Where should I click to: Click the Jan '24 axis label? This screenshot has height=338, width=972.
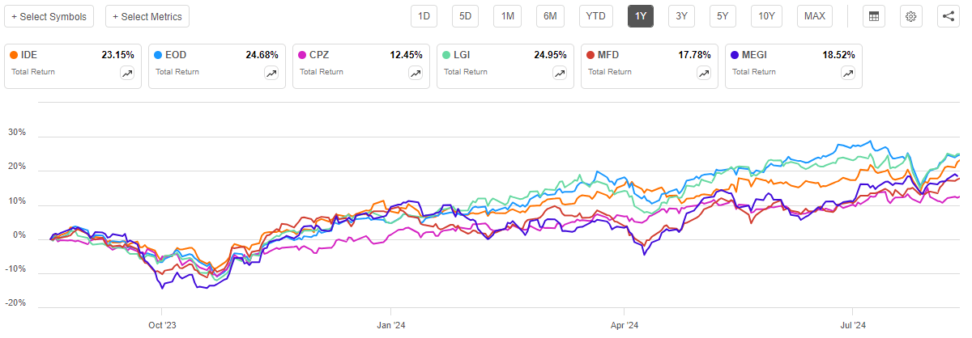pos(390,326)
